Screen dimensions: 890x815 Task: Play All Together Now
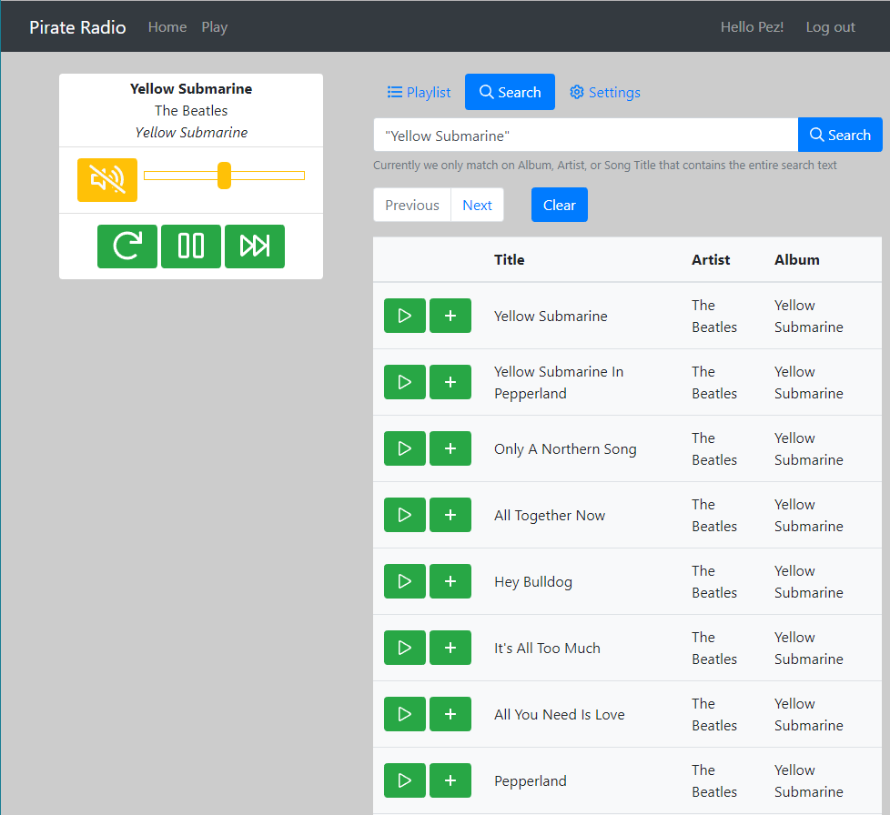click(x=405, y=515)
